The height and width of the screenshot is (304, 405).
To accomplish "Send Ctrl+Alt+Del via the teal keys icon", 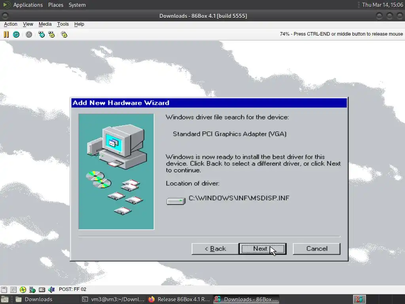I will point(41,34).
